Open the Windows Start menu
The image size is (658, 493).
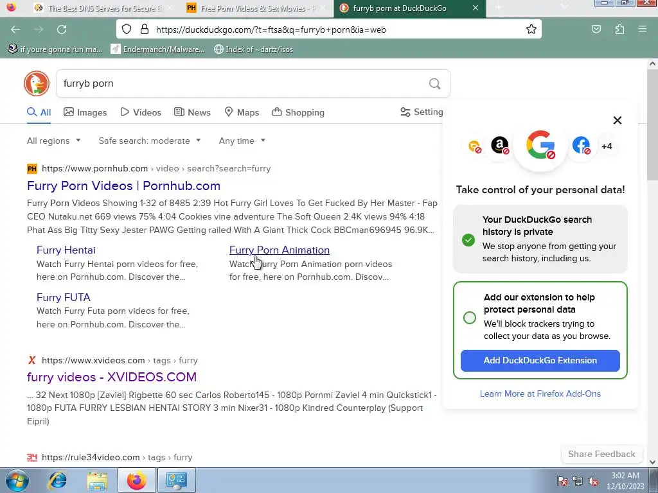[x=16, y=480]
